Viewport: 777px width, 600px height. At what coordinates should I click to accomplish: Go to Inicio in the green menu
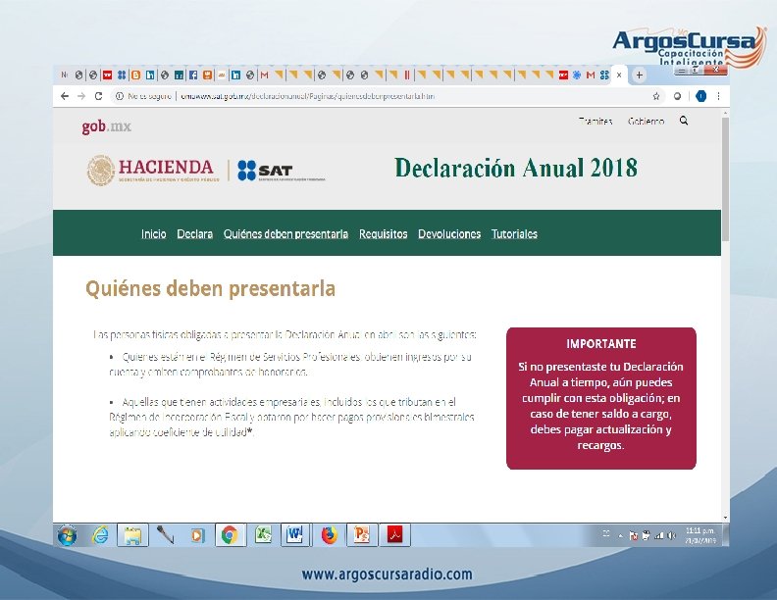(154, 233)
